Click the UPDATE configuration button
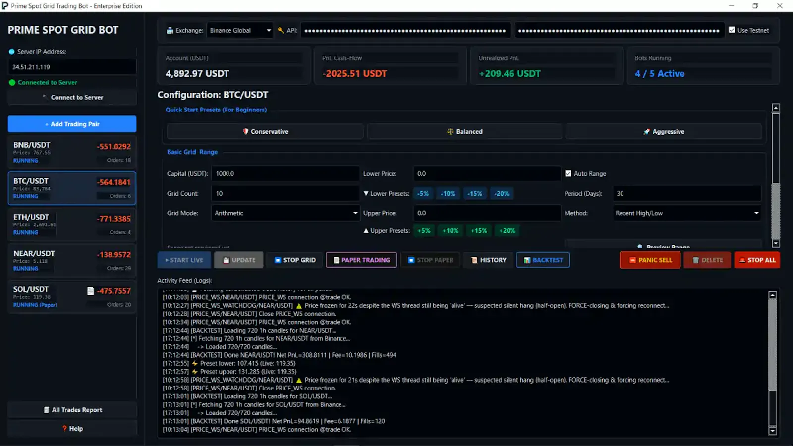The image size is (793, 446). click(x=238, y=260)
